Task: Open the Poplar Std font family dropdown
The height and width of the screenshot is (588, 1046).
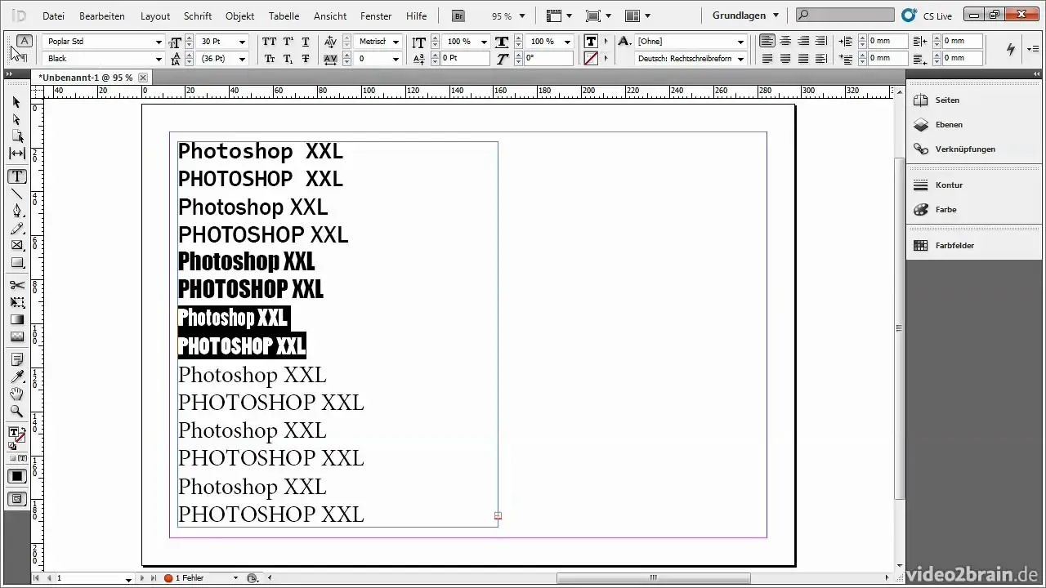Action: [159, 42]
